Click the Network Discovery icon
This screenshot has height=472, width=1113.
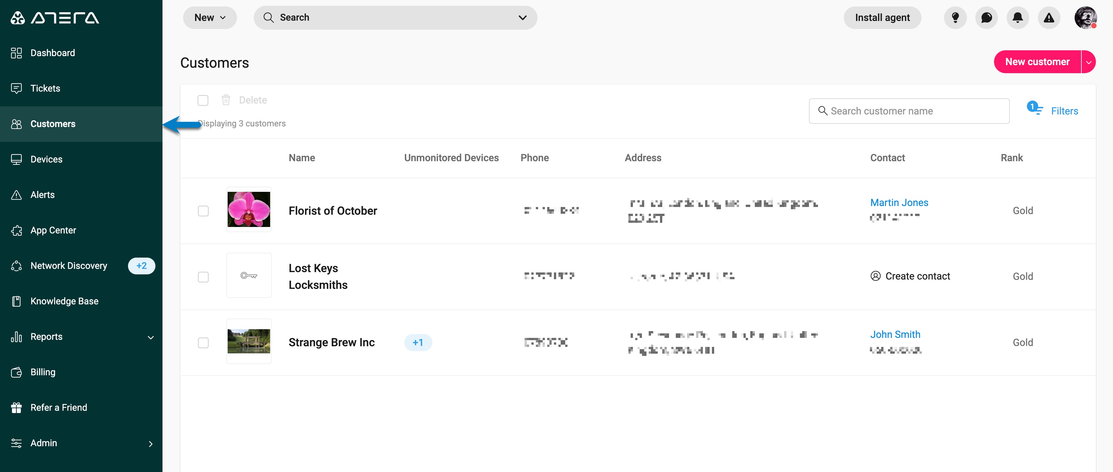16,266
